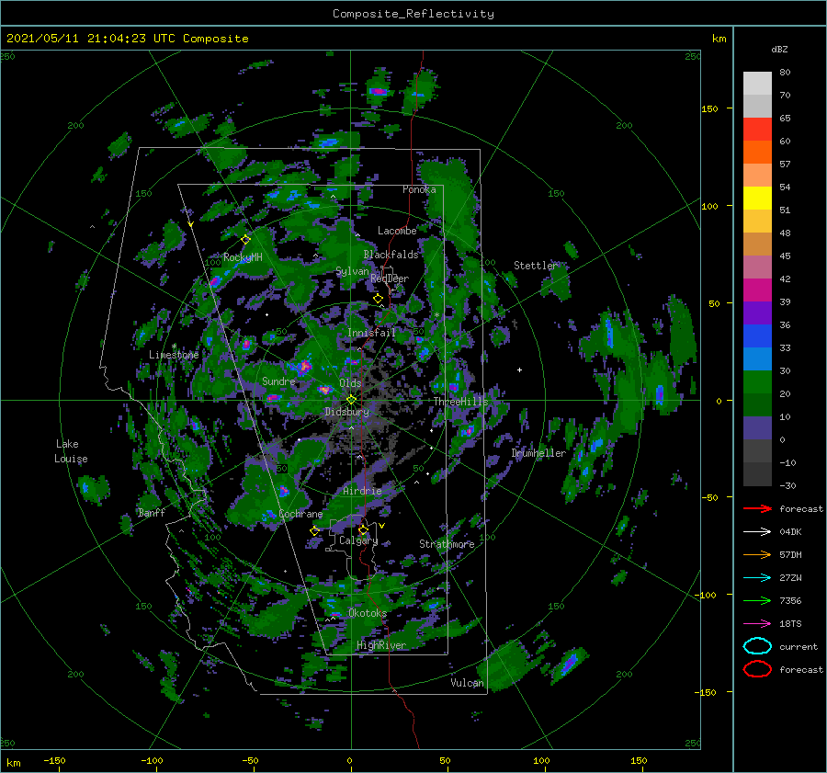This screenshot has width=827, height=773.
Task: Click the red forecast arrow legend icon
Action: (757, 508)
